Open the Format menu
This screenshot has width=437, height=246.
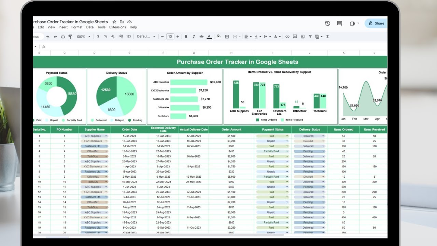point(77,27)
